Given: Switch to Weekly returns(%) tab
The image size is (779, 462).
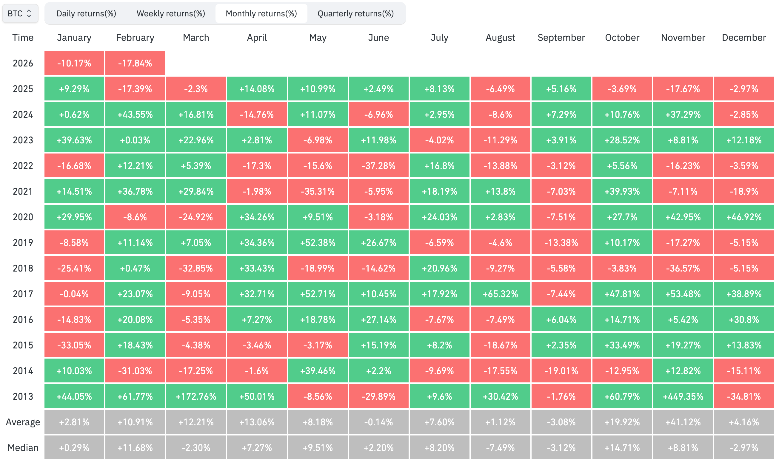Looking at the screenshot, I should (x=171, y=13).
